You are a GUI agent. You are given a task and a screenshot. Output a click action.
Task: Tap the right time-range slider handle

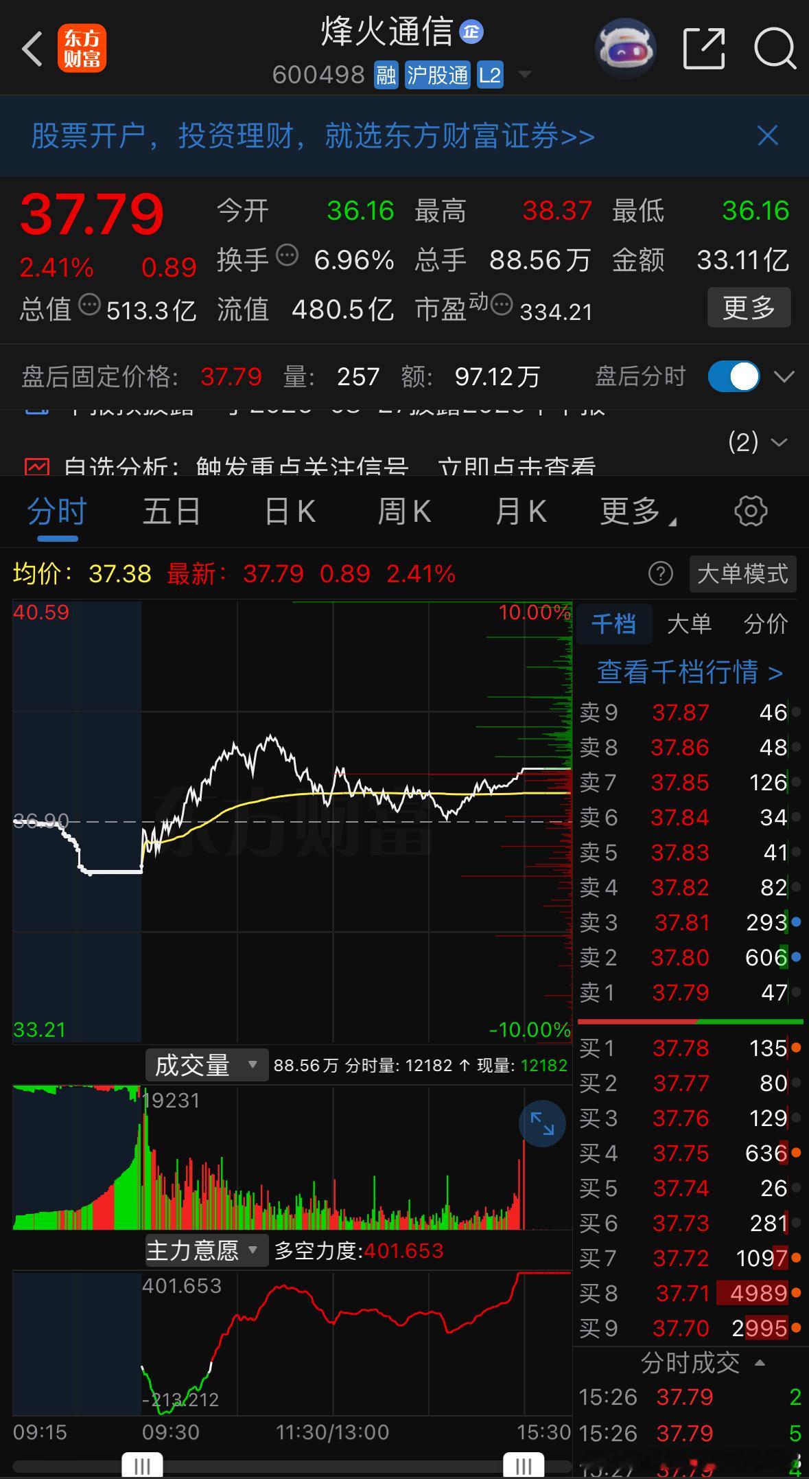pyautogui.click(x=524, y=1466)
